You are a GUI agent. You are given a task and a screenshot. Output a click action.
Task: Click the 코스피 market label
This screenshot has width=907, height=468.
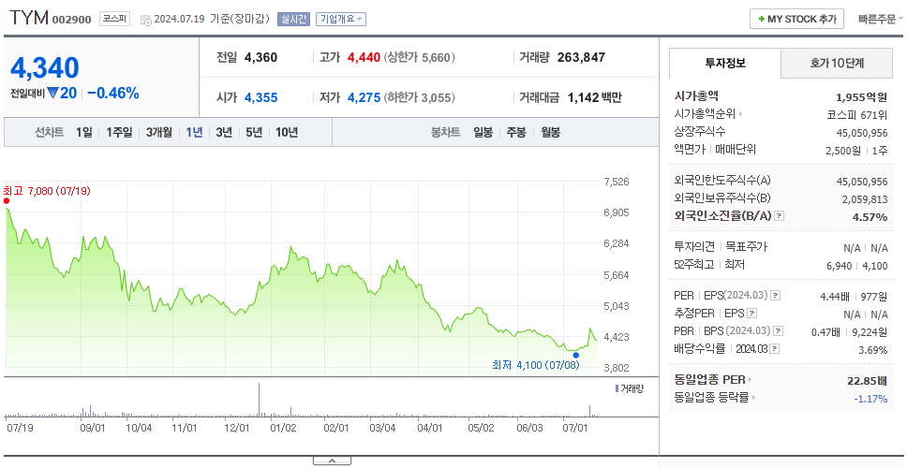114,19
